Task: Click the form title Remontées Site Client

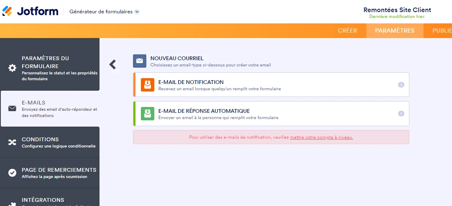Action: (397, 10)
